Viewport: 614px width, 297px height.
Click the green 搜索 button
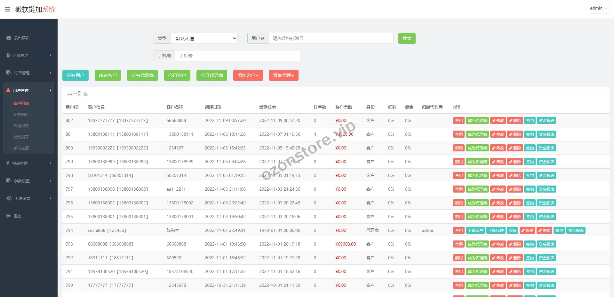coord(407,38)
